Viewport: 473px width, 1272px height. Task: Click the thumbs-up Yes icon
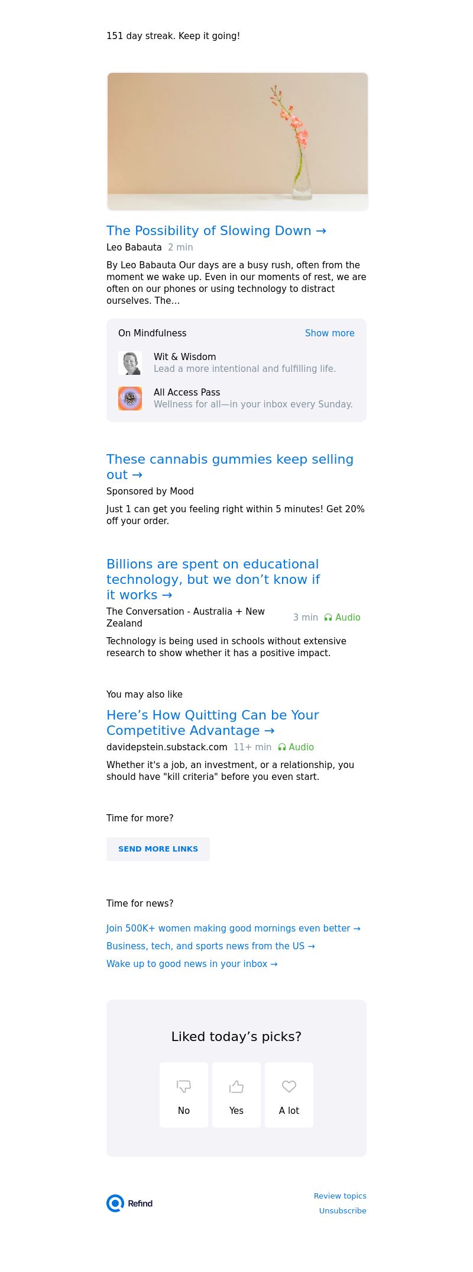237,1087
